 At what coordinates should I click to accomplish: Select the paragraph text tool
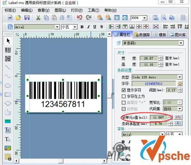pyautogui.click(x=8, y=130)
